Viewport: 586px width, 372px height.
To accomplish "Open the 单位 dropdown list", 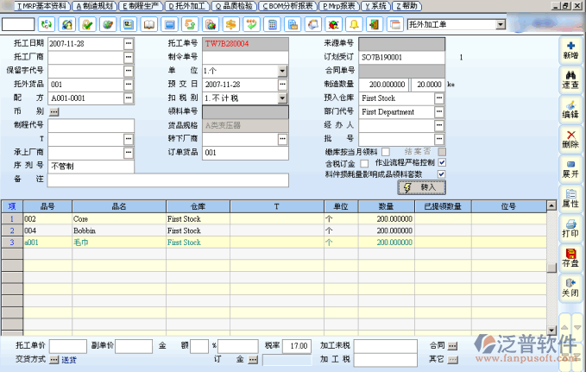I will [282, 71].
